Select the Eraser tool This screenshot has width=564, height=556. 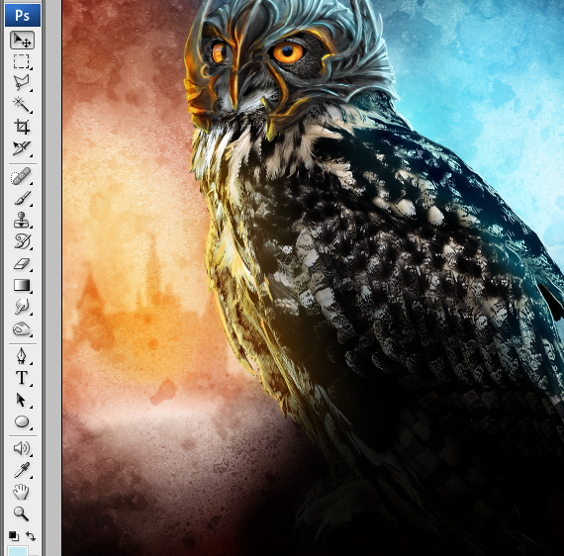coord(22,263)
